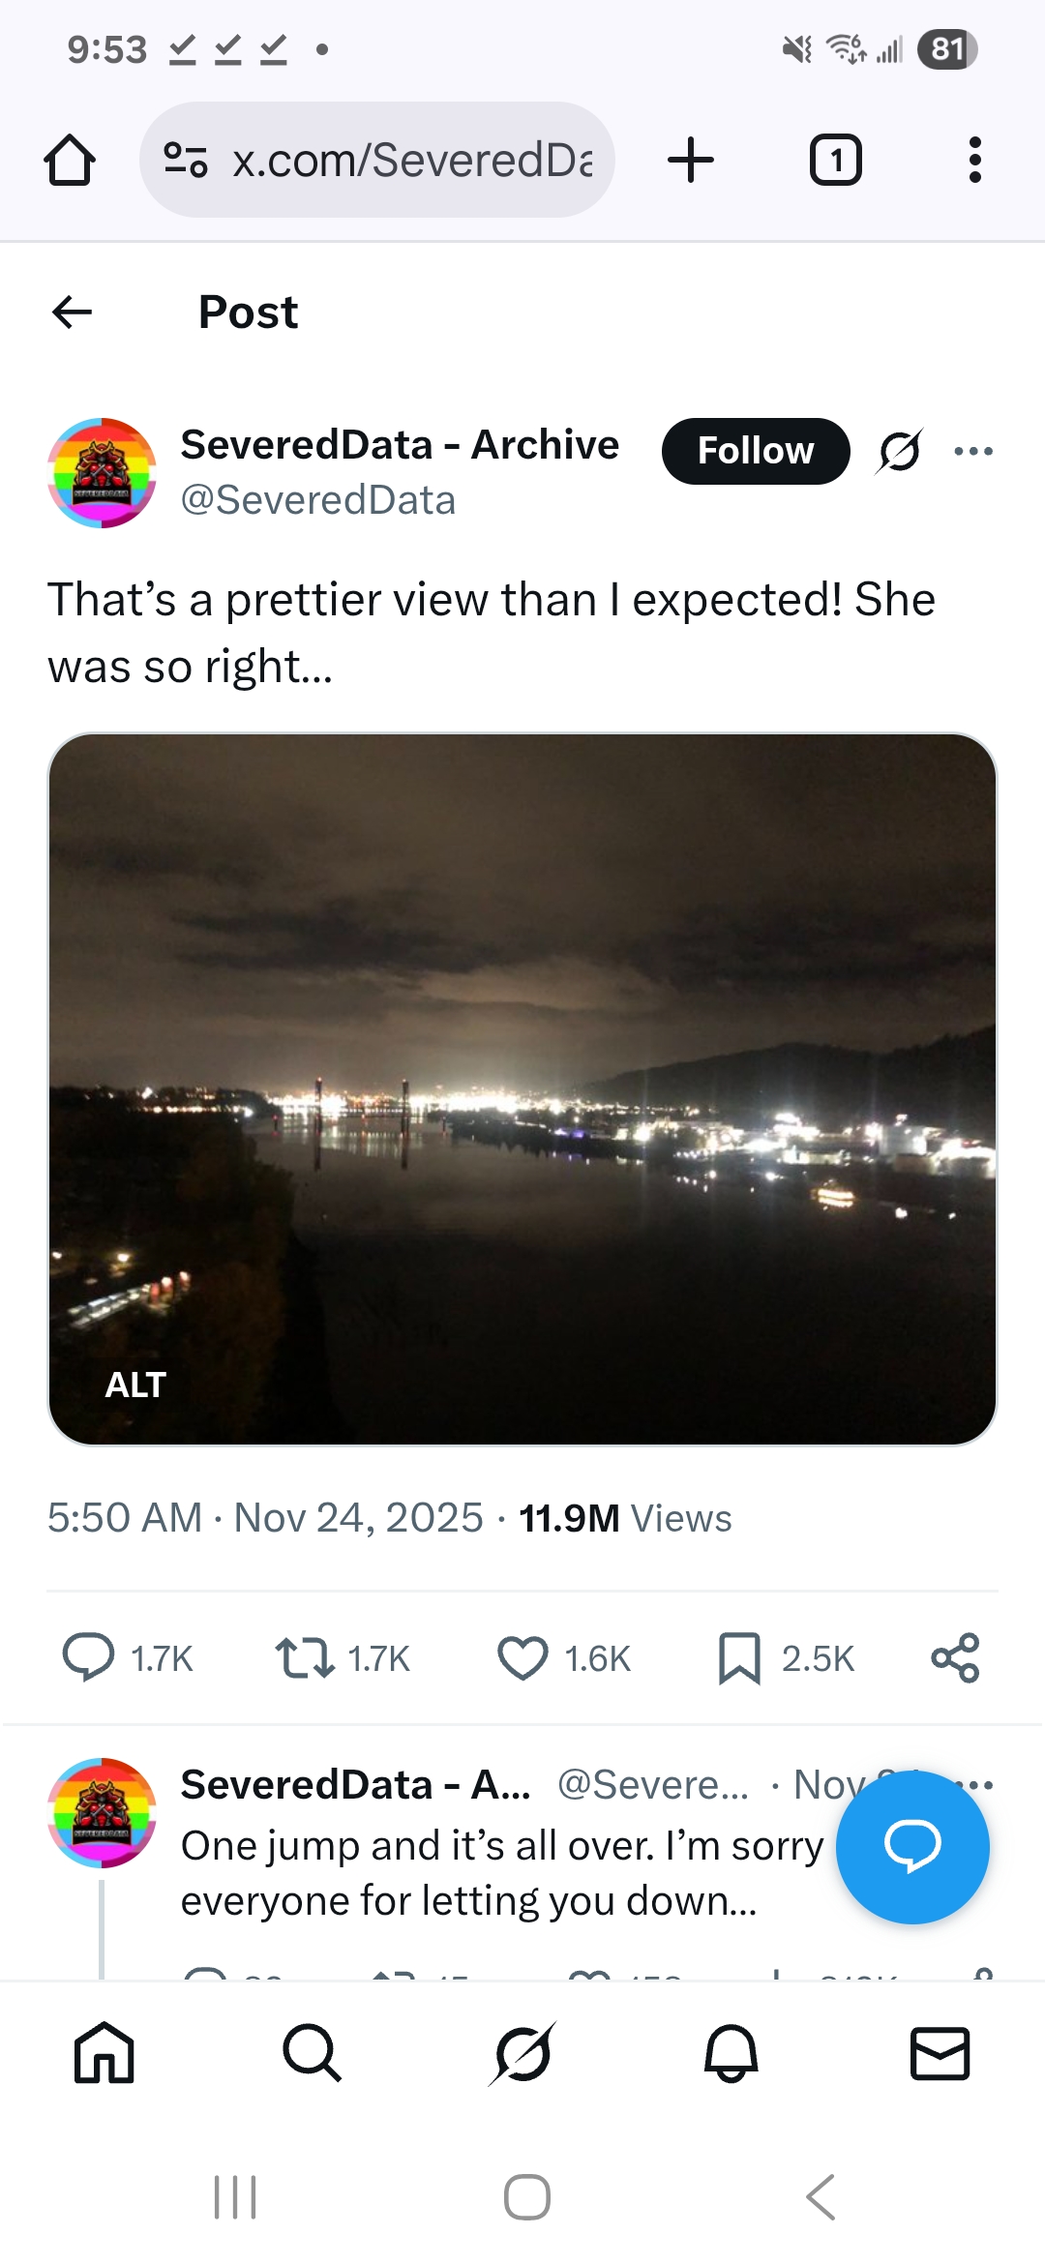
Task: Go back using the Post arrow
Action: 73,312
